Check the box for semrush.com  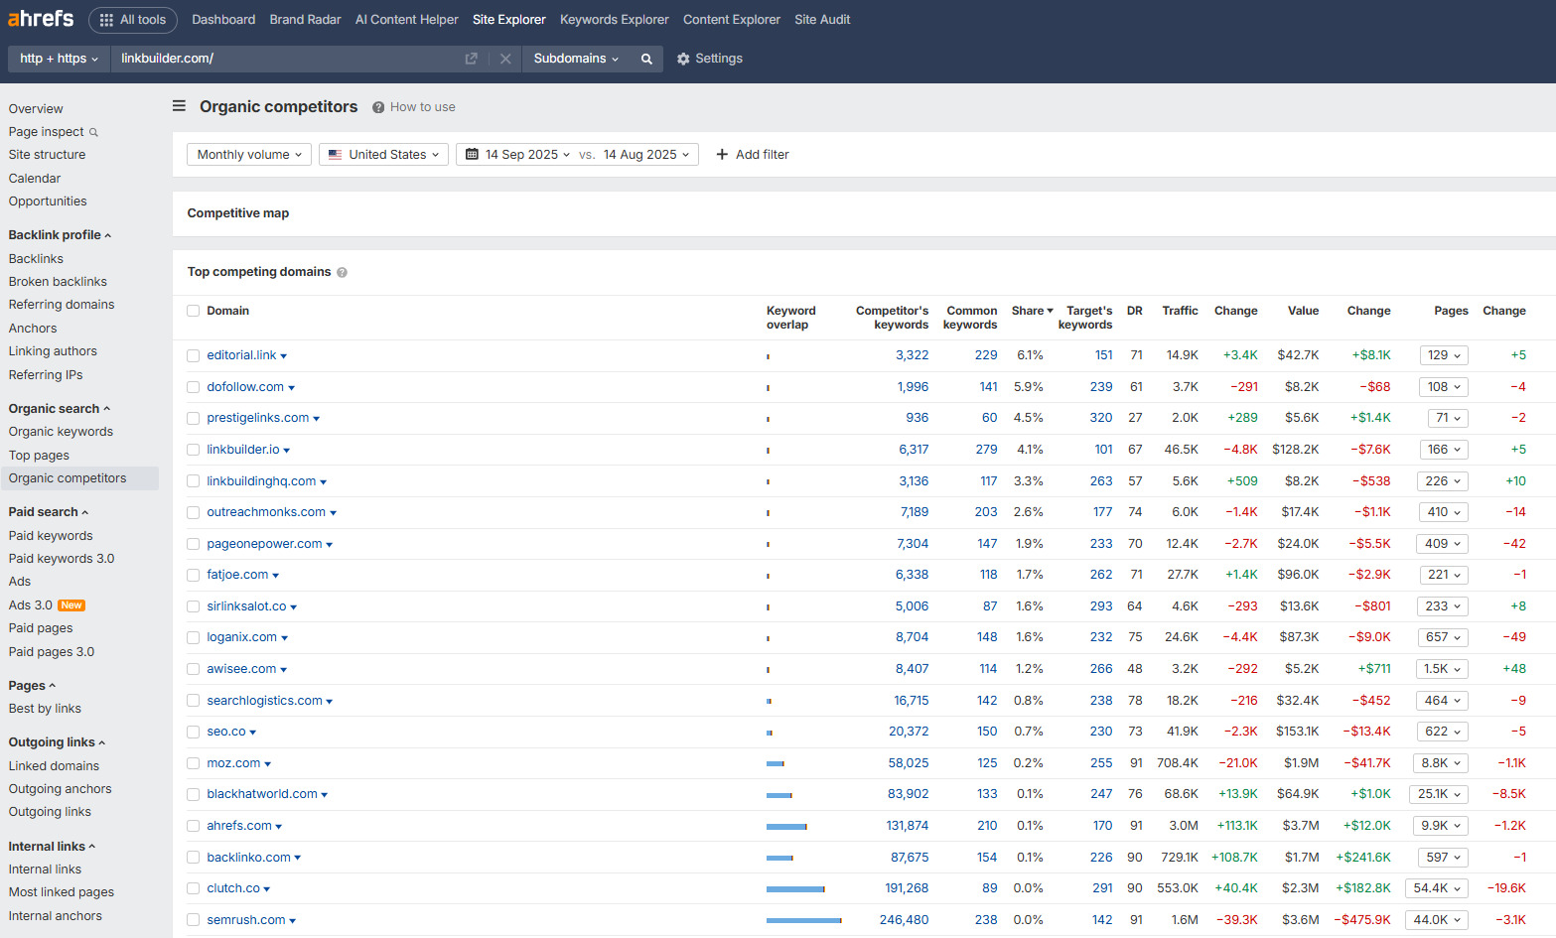click(194, 920)
